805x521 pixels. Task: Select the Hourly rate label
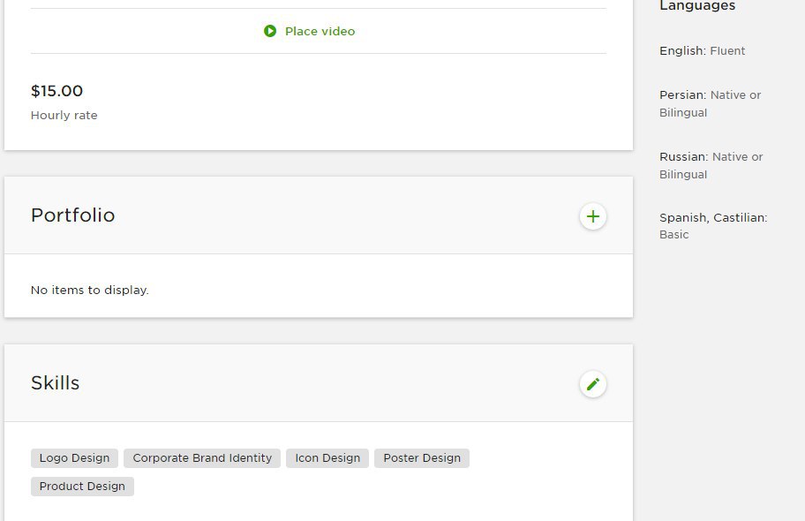64,116
